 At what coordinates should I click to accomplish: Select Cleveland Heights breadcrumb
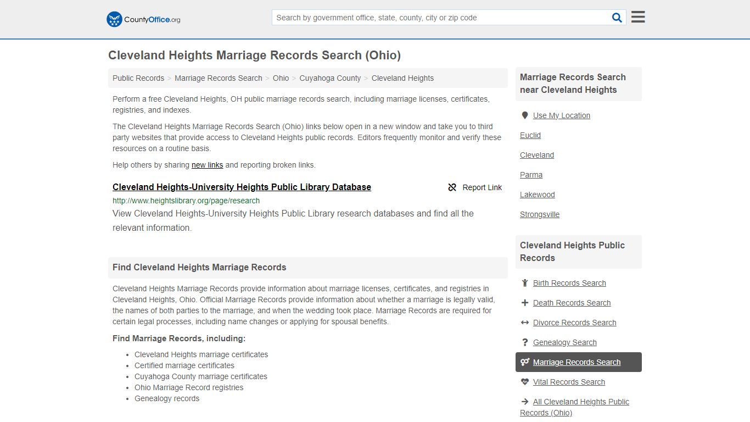click(x=402, y=78)
